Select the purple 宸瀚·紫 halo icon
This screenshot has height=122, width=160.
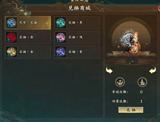click(61, 52)
